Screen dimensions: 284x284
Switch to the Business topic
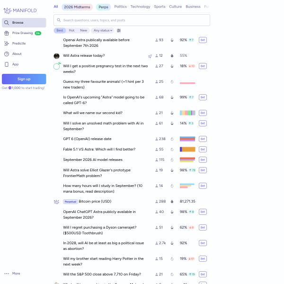pos(193,7)
